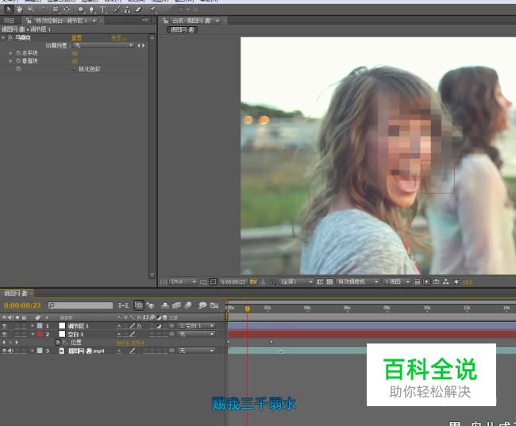
Task: Enable motion blur icon in timeline
Action: [188, 305]
